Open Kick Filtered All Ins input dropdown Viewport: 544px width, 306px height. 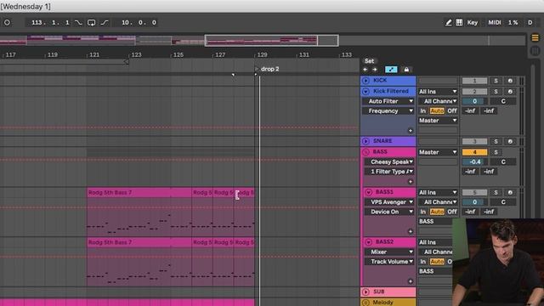coord(438,92)
